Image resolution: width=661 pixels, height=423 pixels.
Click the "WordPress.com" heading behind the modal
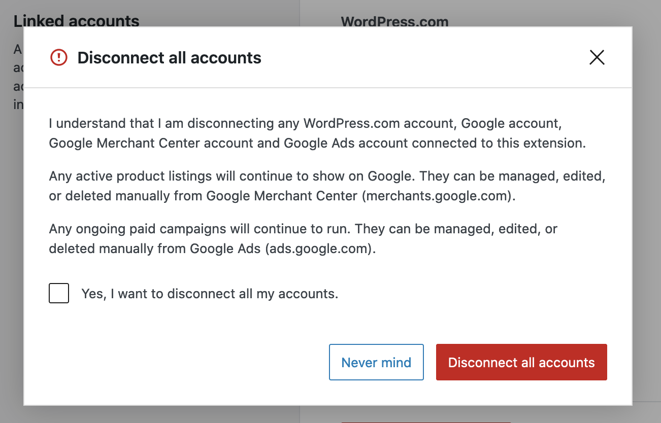(395, 22)
